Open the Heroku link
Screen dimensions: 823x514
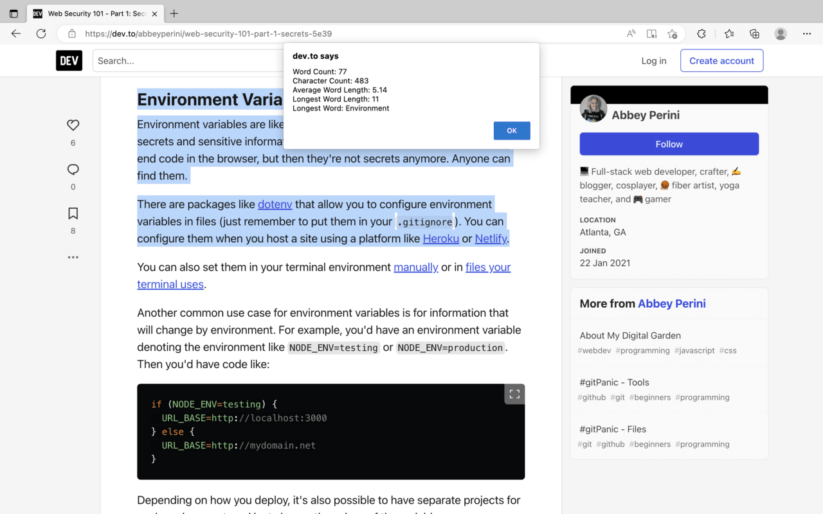click(441, 238)
